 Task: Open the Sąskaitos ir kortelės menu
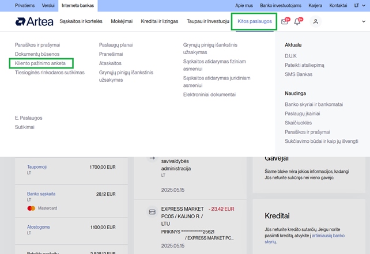tap(81, 21)
